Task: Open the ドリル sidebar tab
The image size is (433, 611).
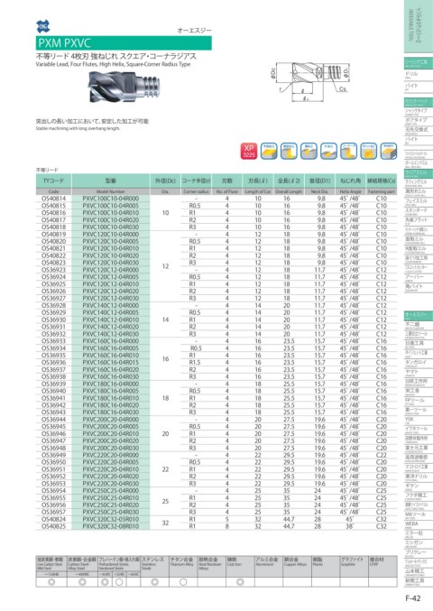Action: 419,75
